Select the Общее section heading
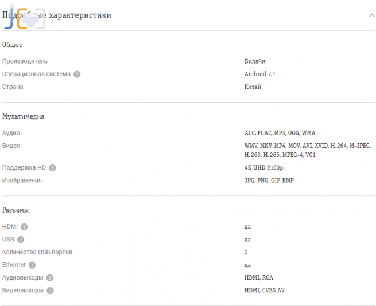Screen dimensions: 376x306 (x=12, y=45)
